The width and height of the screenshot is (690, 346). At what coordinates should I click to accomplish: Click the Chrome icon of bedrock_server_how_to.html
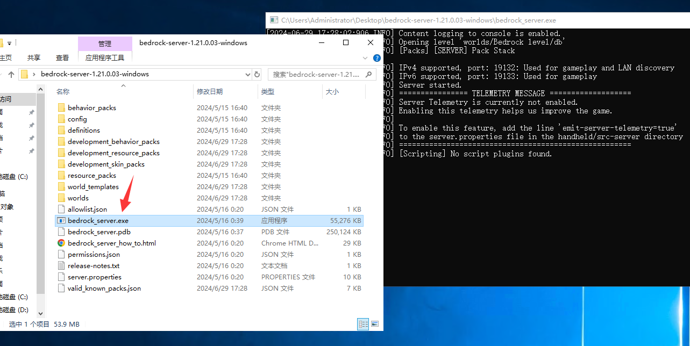click(61, 243)
